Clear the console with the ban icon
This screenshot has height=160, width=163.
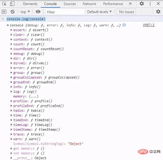(12, 12)
